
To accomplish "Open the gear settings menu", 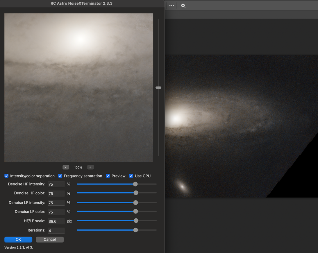I will click(183, 6).
